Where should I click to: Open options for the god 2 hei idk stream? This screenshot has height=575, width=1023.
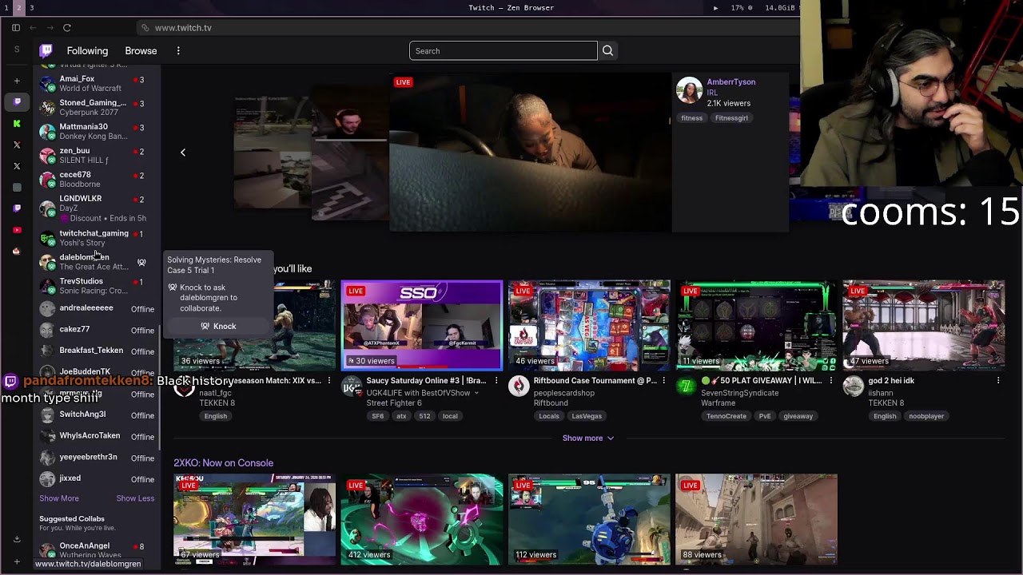[998, 381]
